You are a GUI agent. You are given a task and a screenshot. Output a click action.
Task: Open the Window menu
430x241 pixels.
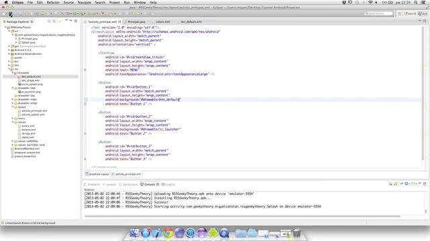tap(140, 3)
